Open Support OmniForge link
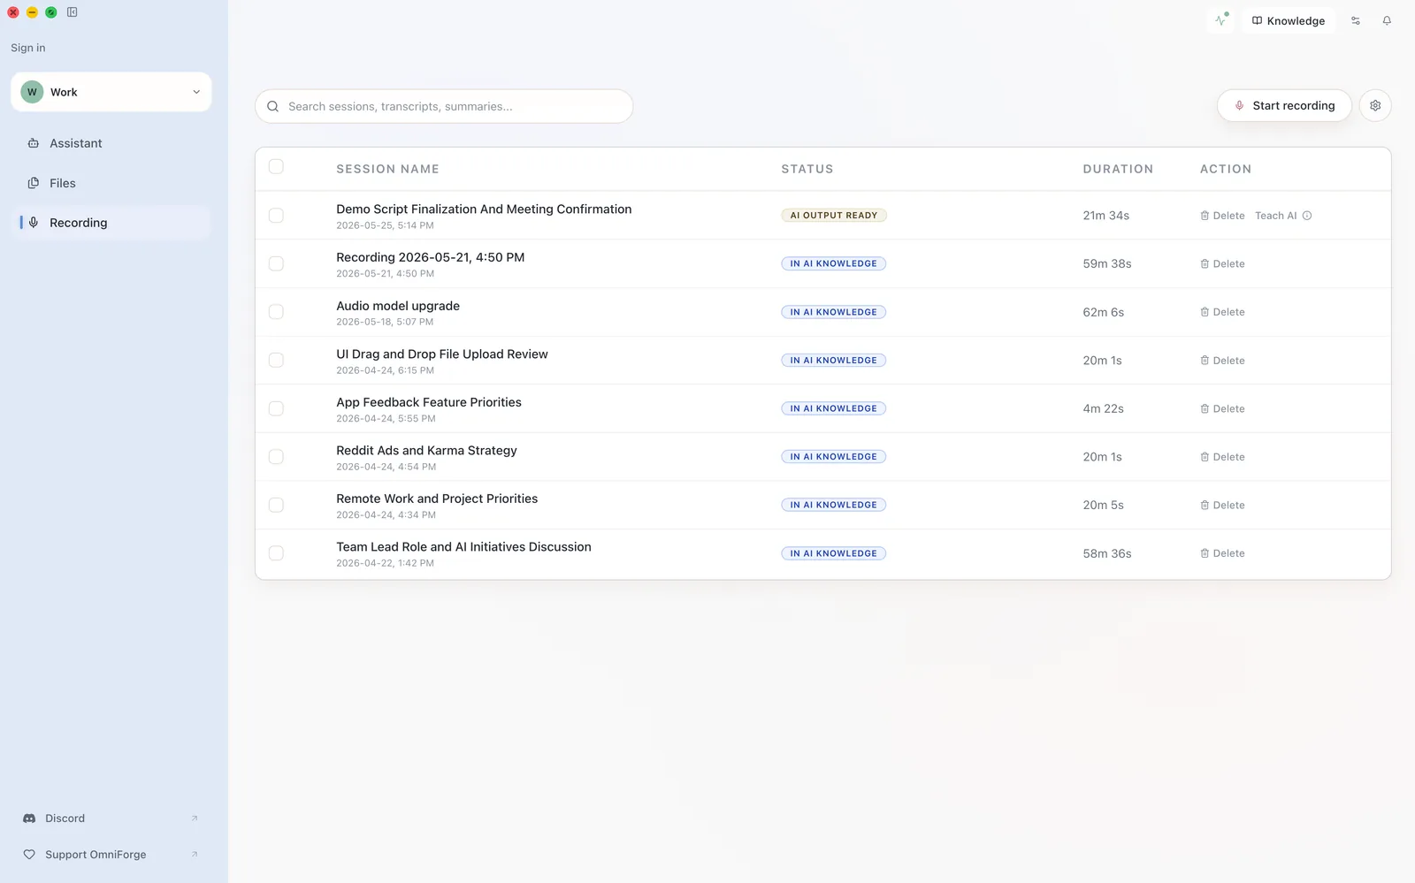 pyautogui.click(x=111, y=855)
